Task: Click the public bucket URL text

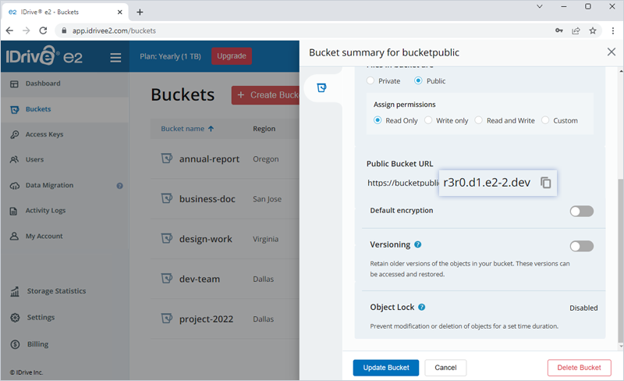Action: tap(449, 183)
